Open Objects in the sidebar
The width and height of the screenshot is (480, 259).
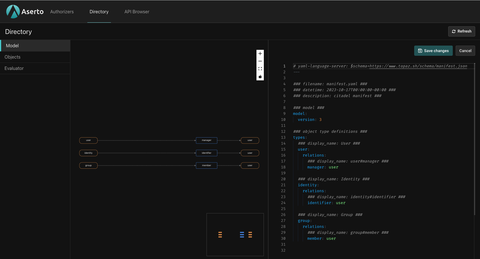point(12,57)
